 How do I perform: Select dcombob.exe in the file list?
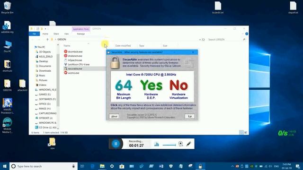coord(73,51)
